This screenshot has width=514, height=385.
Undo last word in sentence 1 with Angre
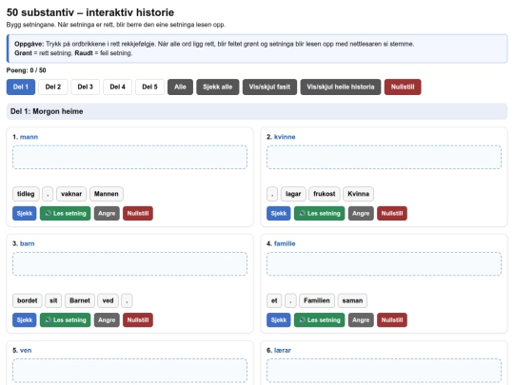(x=107, y=214)
